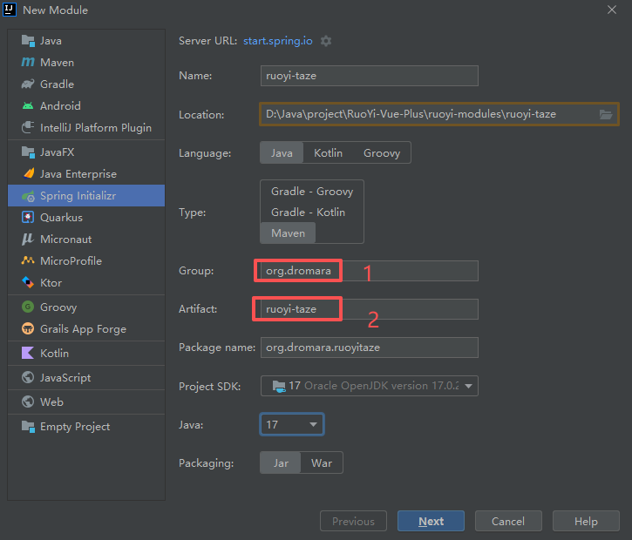Click the Quarkus icon
632x540 pixels.
point(28,218)
